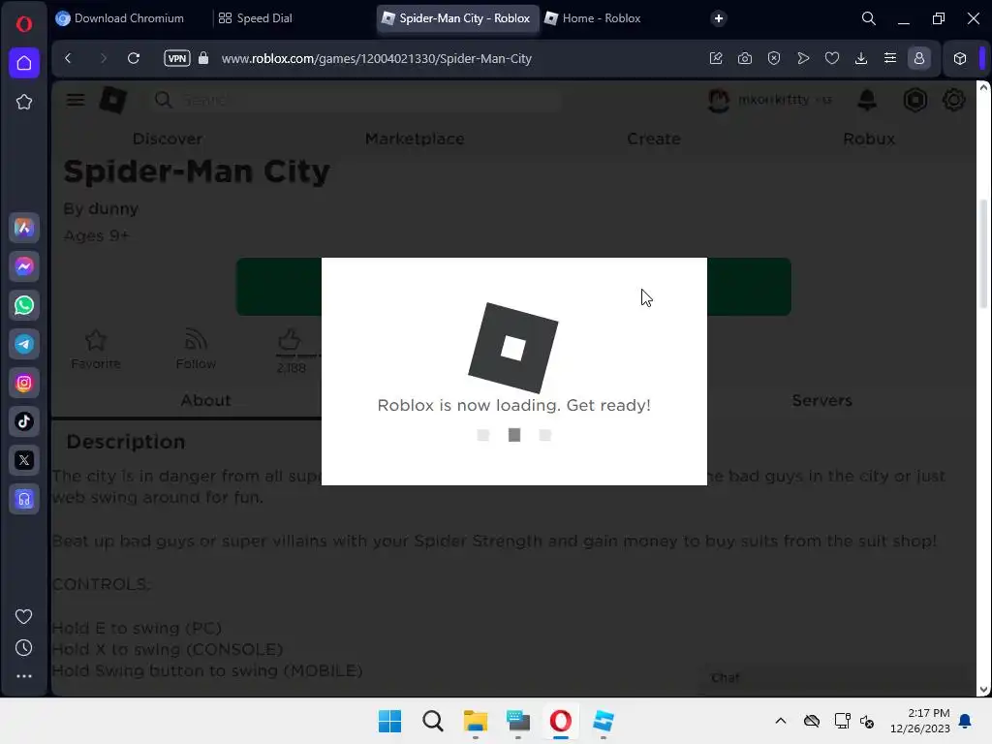Open creator dunny's profile link

(x=114, y=209)
